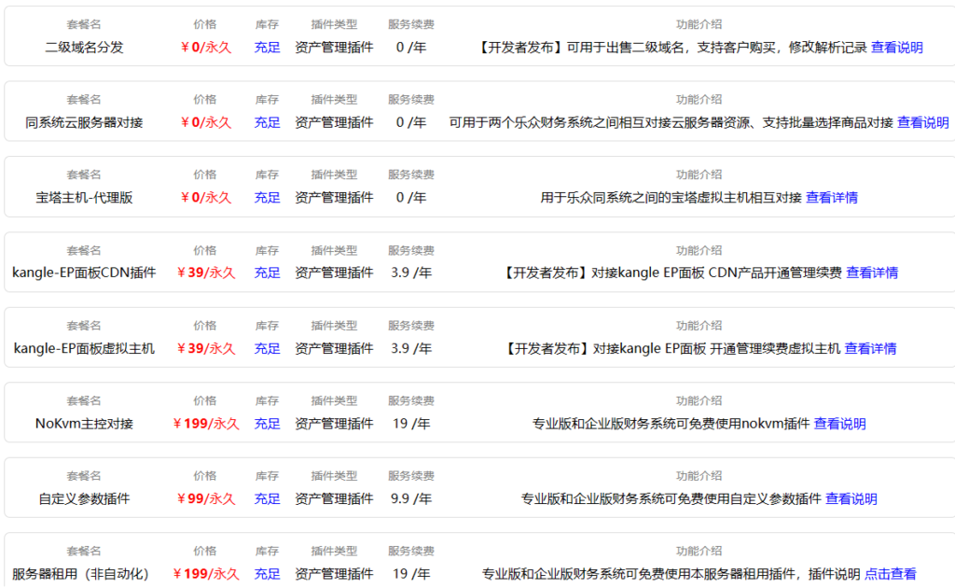This screenshot has width=955, height=588.
Task: Open 查看详情 link for kangle-EP面板CDN插件
Action: [872, 273]
